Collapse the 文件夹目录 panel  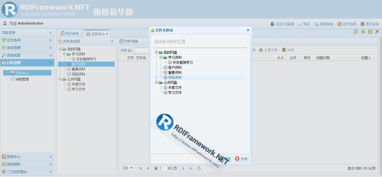click(x=112, y=41)
